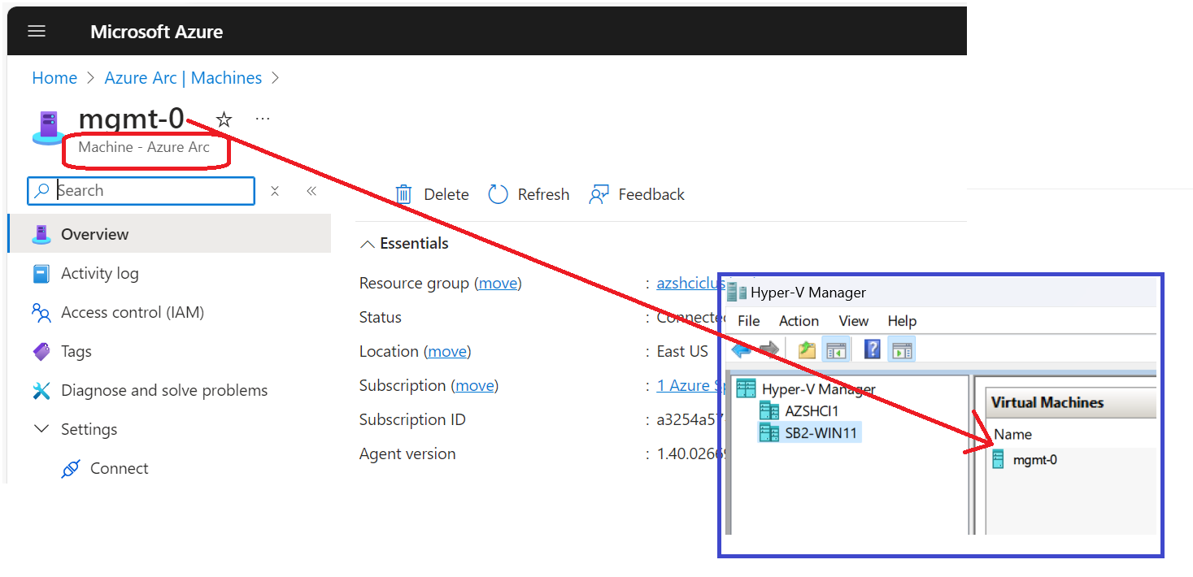The image size is (1193, 577).
Task: Open the Action menu in Hyper-V Manager
Action: [798, 320]
